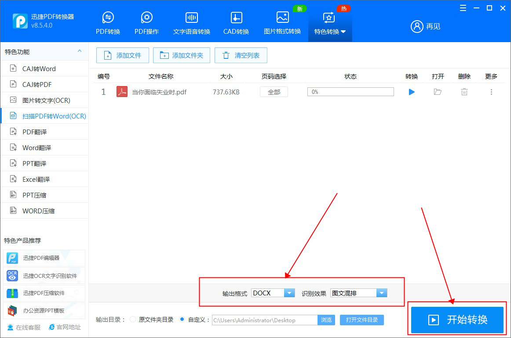The width and height of the screenshot is (511, 338).
Task: Open the DOCX output format dropdown
Action: (x=289, y=292)
